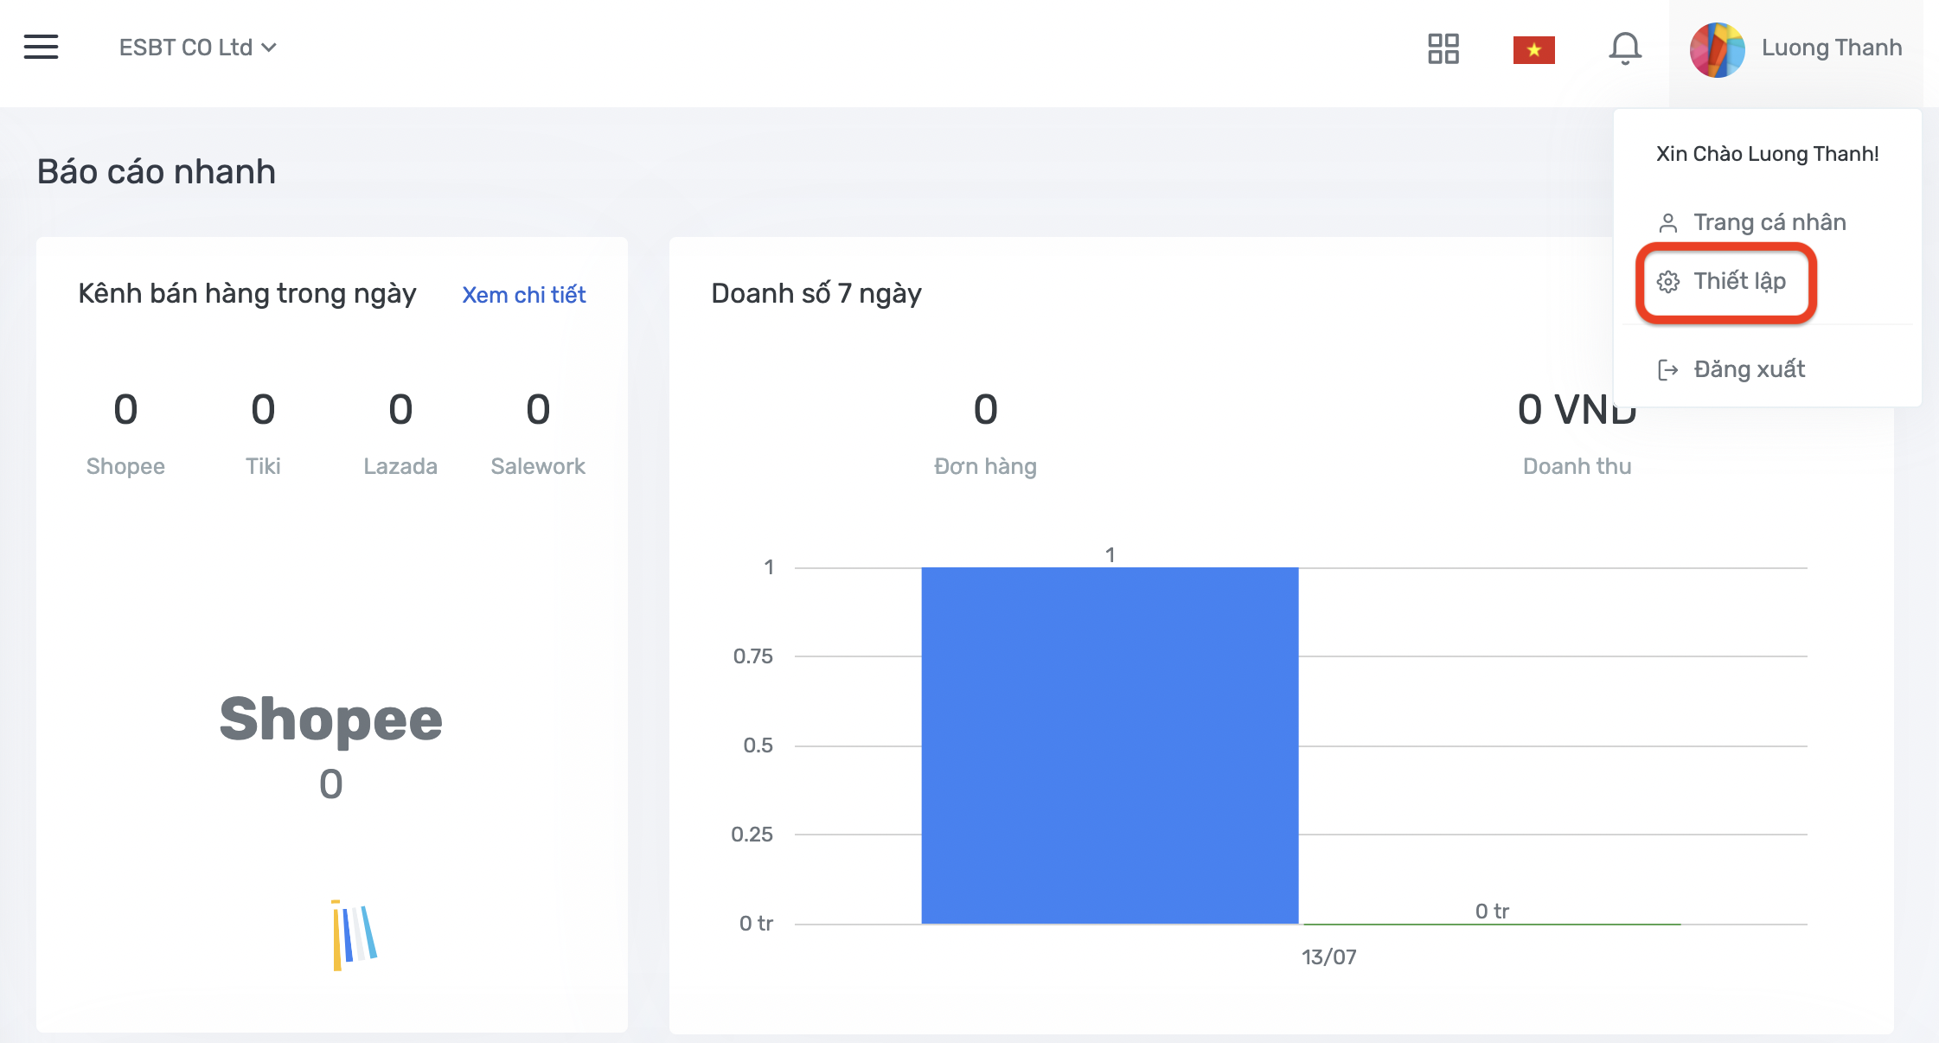This screenshot has width=1939, height=1043.
Task: Open the apps grid icon
Action: [1443, 48]
